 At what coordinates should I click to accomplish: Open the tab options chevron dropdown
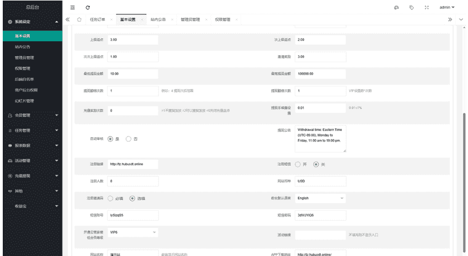pos(461,20)
